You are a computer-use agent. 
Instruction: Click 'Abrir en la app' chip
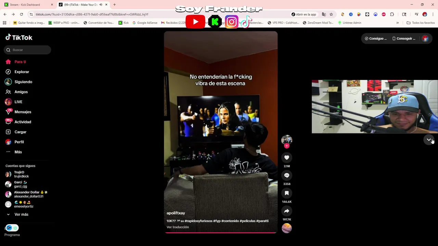click(304, 14)
